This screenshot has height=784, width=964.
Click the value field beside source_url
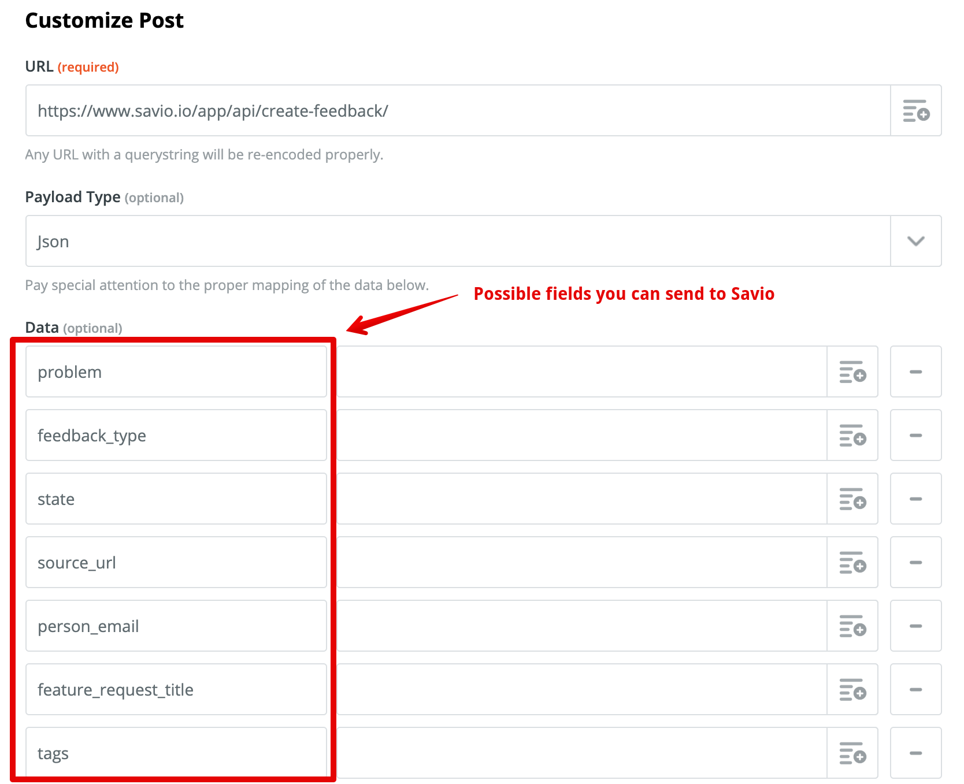582,562
